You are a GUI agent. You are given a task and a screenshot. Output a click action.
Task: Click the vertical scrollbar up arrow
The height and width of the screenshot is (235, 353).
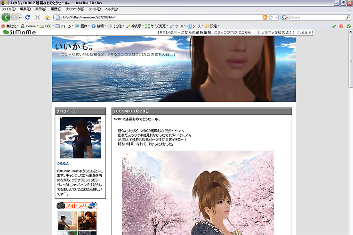coord(351,32)
